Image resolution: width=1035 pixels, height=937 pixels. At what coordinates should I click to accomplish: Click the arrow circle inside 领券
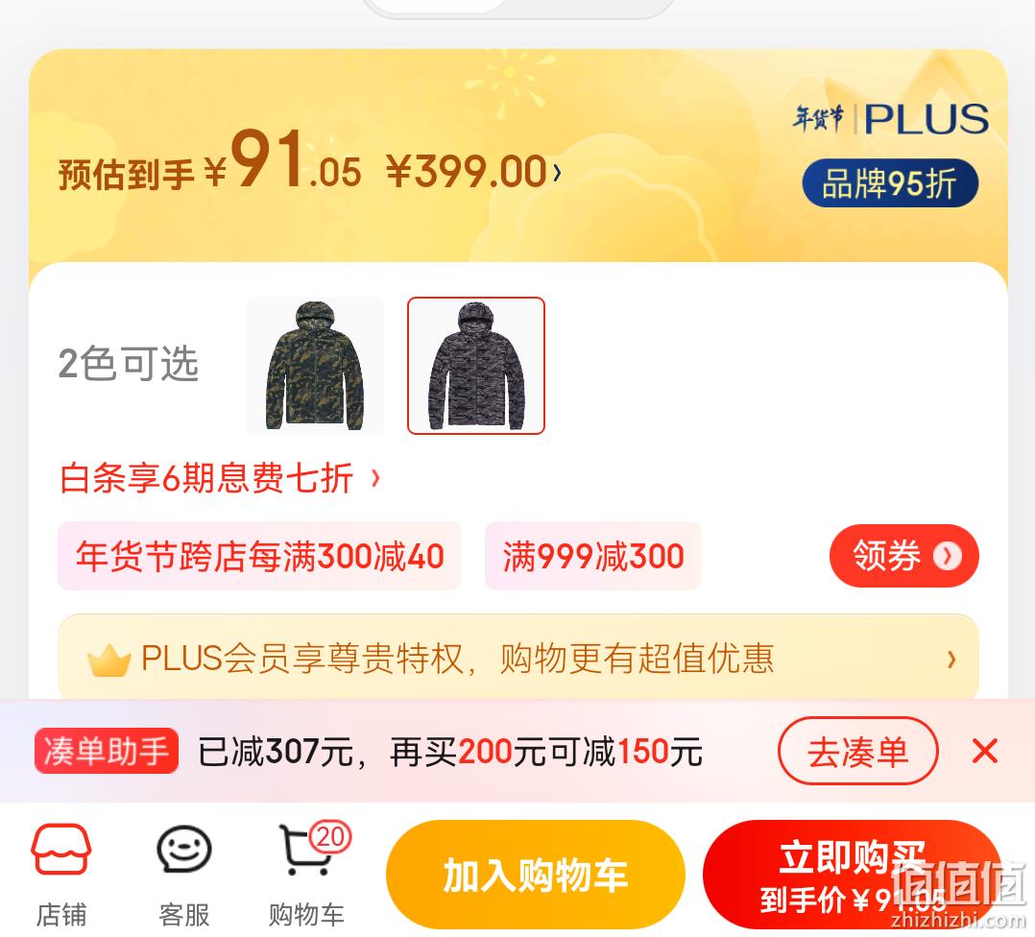point(948,556)
